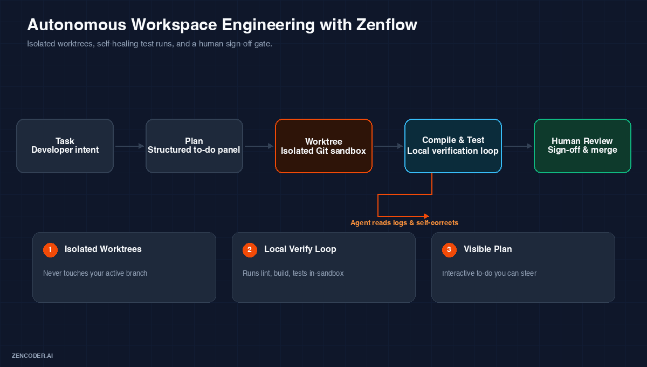The width and height of the screenshot is (647, 367).
Task: Click the Visible Plan card heading
Action: tap(488, 249)
